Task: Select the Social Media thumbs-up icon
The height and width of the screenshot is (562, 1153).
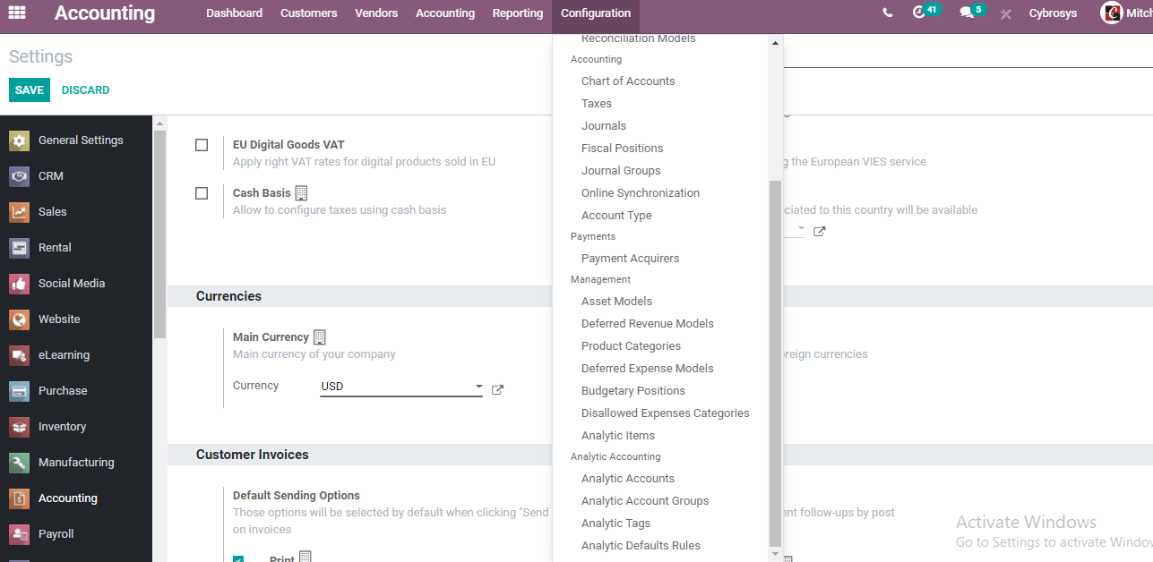Action: point(20,284)
